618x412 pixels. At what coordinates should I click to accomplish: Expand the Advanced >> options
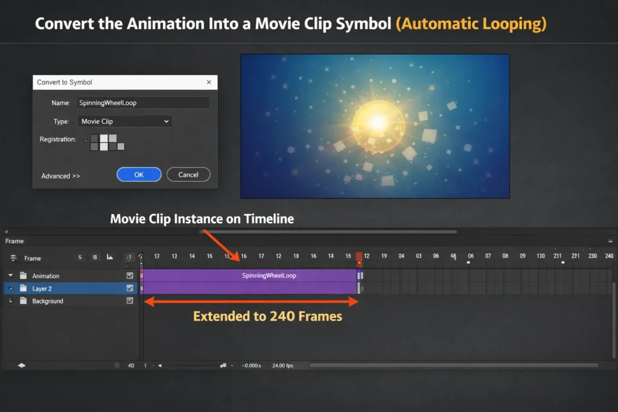60,176
